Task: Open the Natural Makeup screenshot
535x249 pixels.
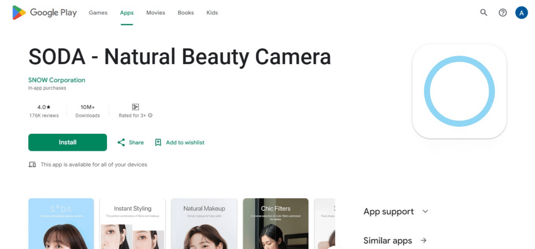Action: [x=204, y=223]
